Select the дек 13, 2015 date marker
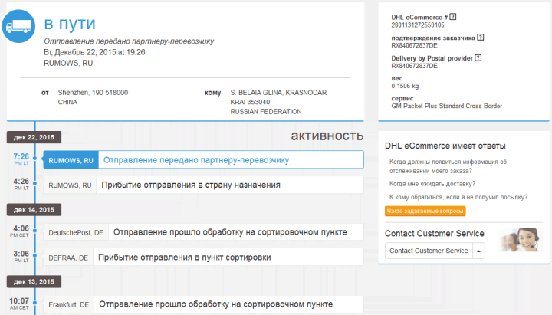This screenshot has height=315, width=552. click(34, 281)
